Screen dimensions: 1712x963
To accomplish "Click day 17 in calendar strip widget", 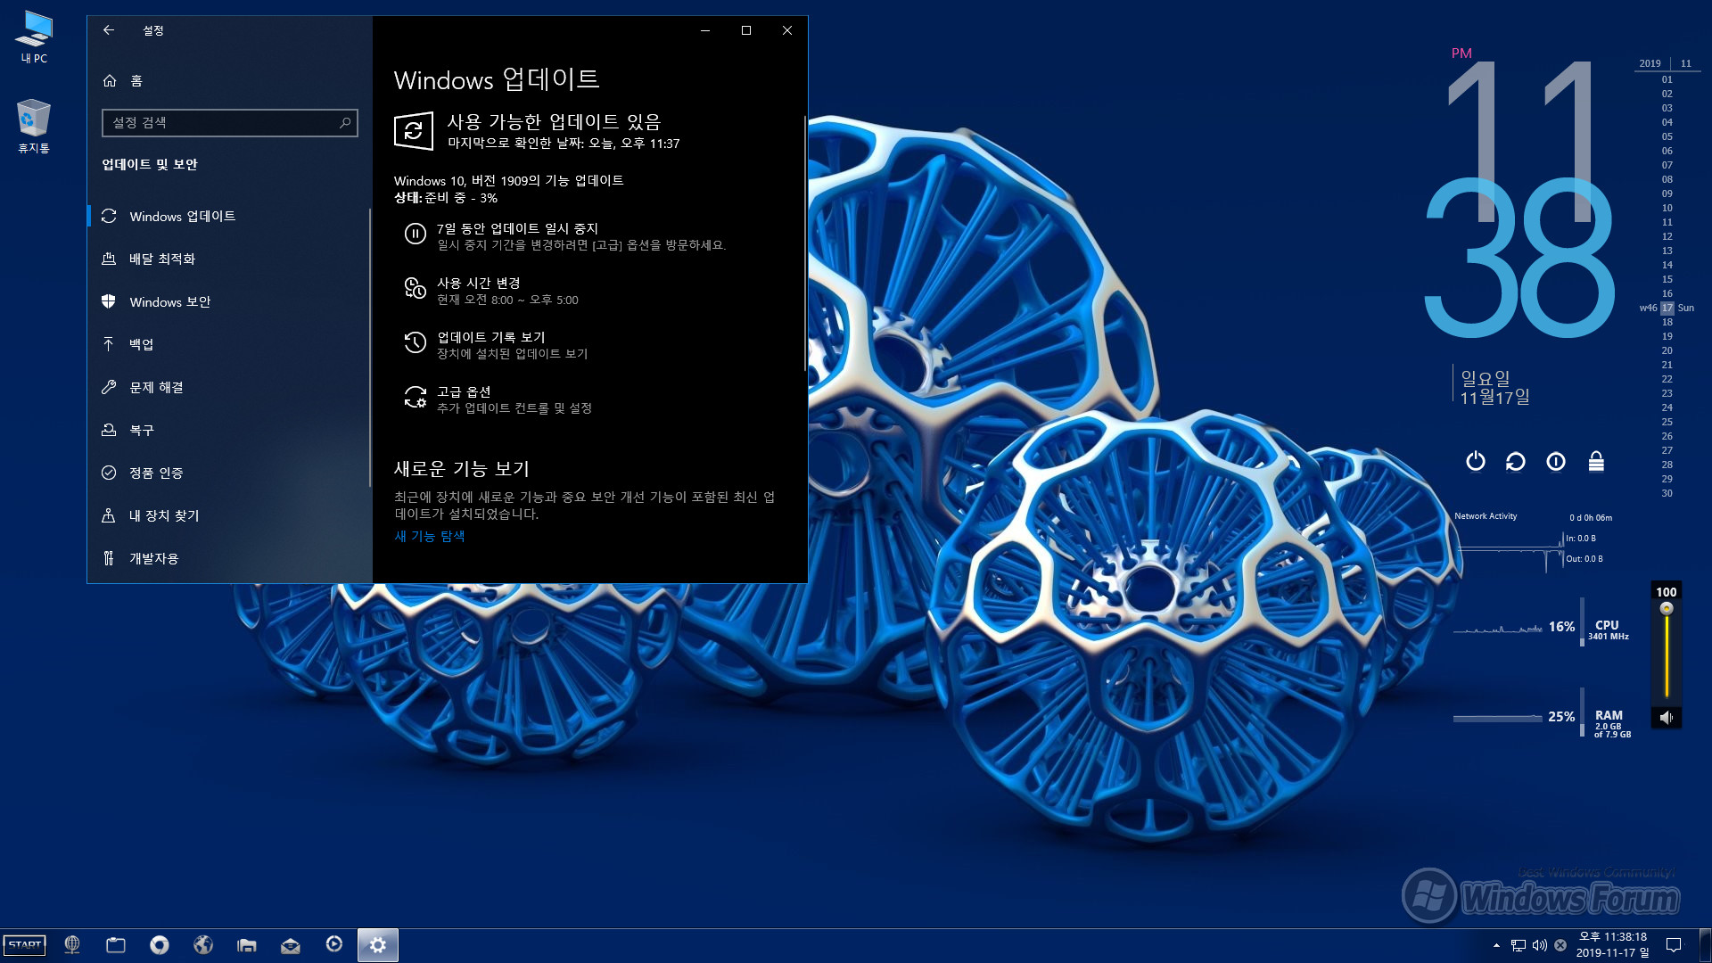I will click(x=1667, y=308).
